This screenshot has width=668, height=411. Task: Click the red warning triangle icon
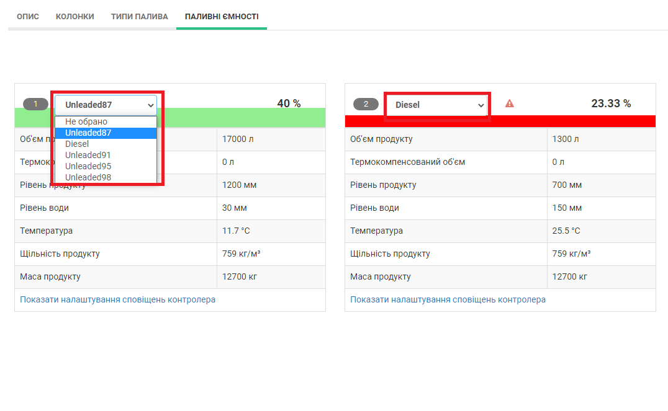(x=509, y=104)
